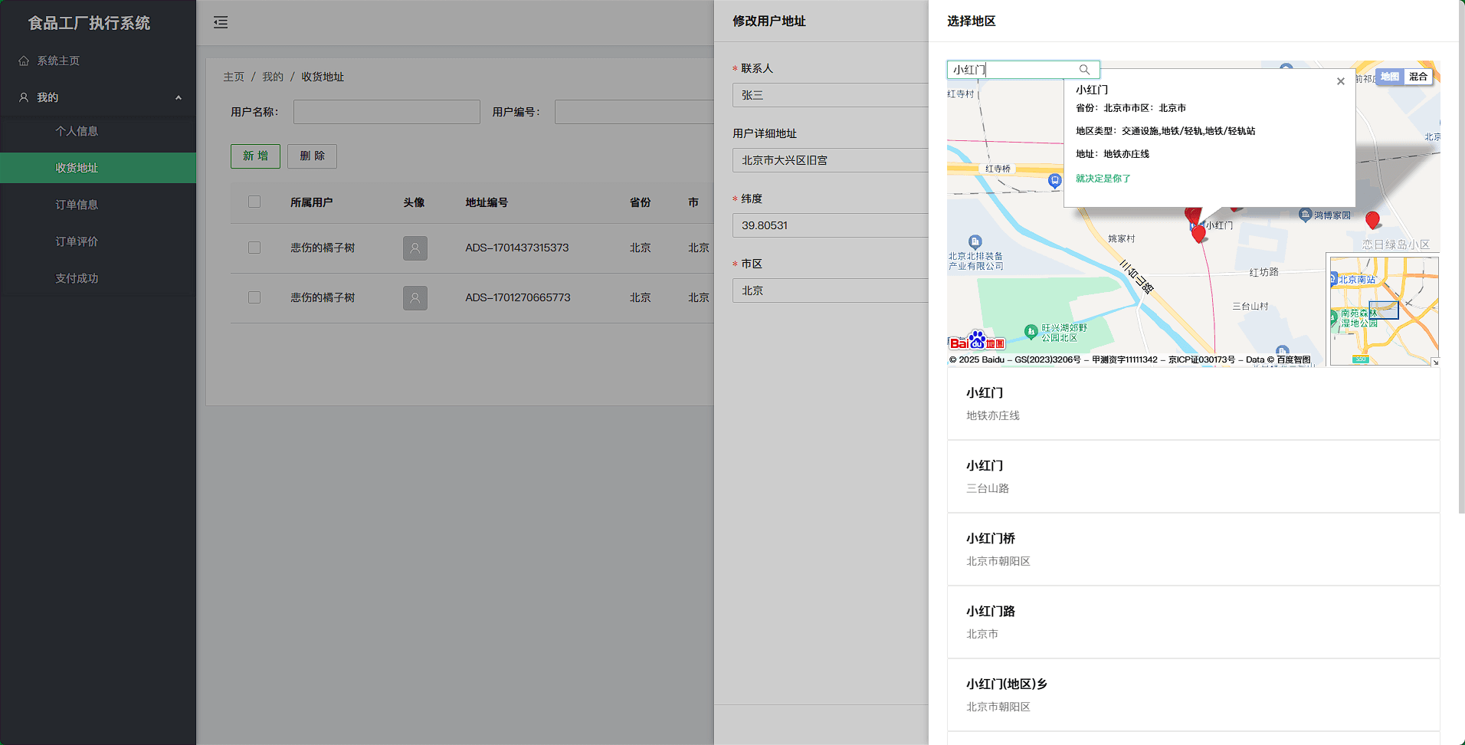Open 订单评价 menu item

tap(98, 241)
